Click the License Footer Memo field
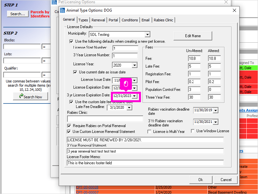The height and width of the screenshot is (194, 258). 145,163
